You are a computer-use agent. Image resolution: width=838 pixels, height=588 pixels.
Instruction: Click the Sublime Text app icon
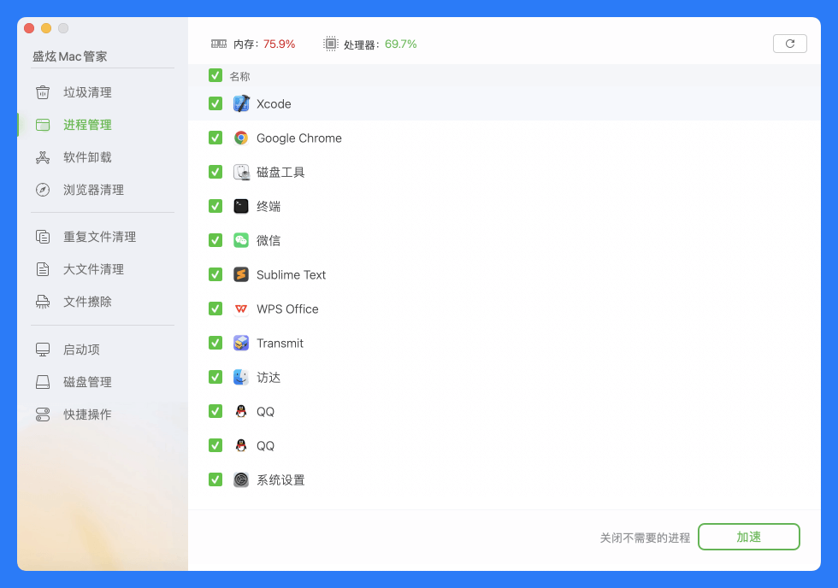241,274
